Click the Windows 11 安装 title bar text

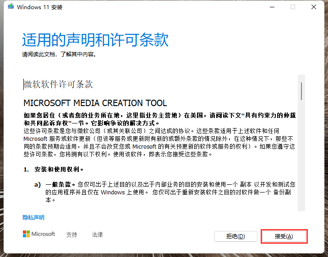[40, 7]
